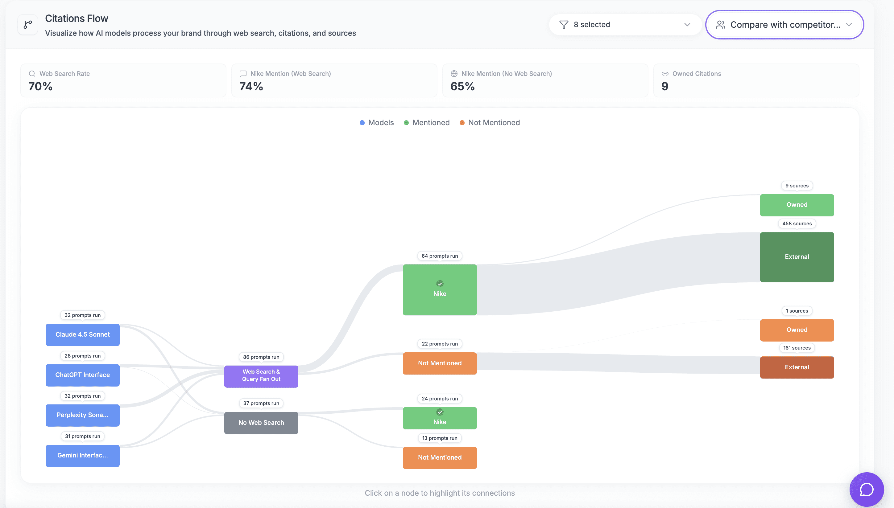The height and width of the screenshot is (508, 894).
Task: Expand the Compare with competitor dropdown
Action: pos(784,25)
